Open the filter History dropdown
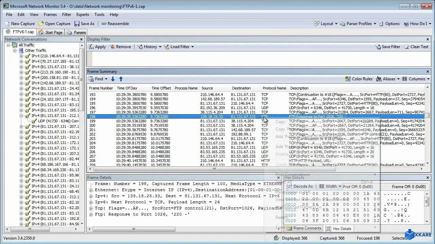Viewport: 435px width, 244px height. coord(150,47)
